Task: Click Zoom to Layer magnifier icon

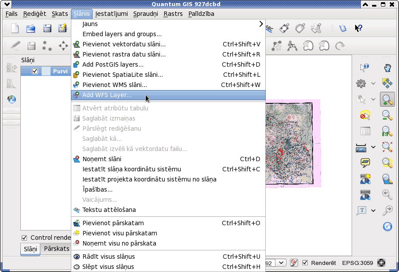Action: 387,179
